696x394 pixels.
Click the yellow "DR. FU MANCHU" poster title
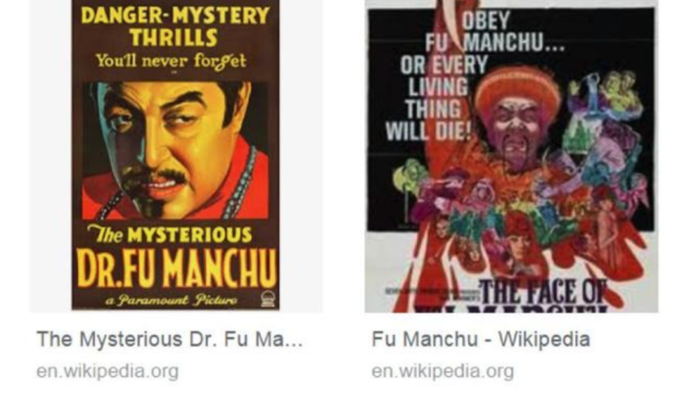pyautogui.click(x=176, y=269)
